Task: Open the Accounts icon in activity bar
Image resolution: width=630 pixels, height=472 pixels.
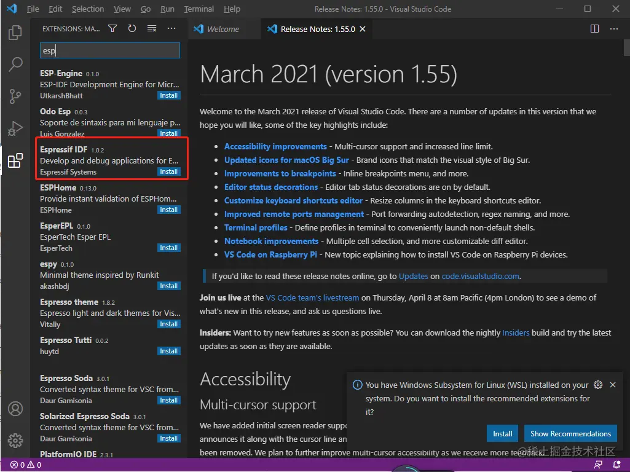Action: (15, 409)
